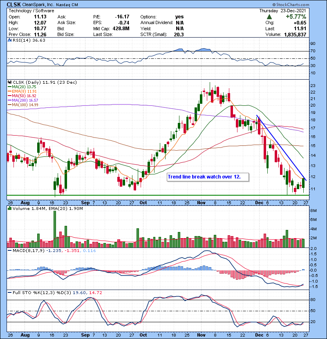The height and width of the screenshot is (339, 327).
Task: Click the Options value yes
Action: coord(179,17)
